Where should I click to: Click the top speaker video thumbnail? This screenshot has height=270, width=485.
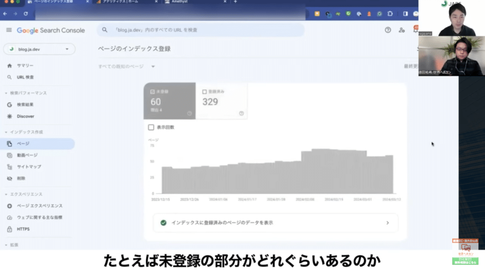(451, 18)
